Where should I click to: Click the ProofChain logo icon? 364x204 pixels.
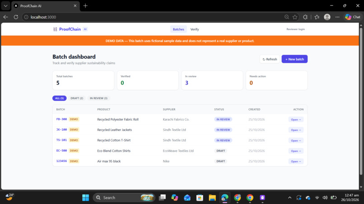point(55,29)
